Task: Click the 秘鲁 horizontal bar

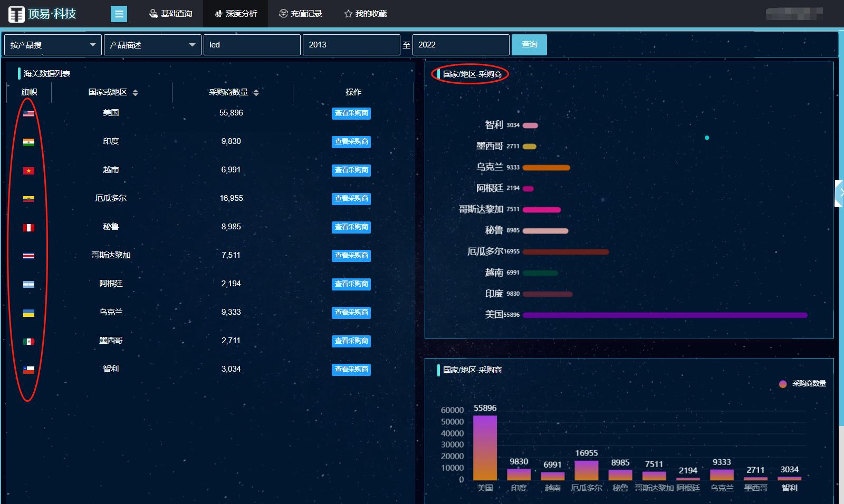Action: coord(545,231)
